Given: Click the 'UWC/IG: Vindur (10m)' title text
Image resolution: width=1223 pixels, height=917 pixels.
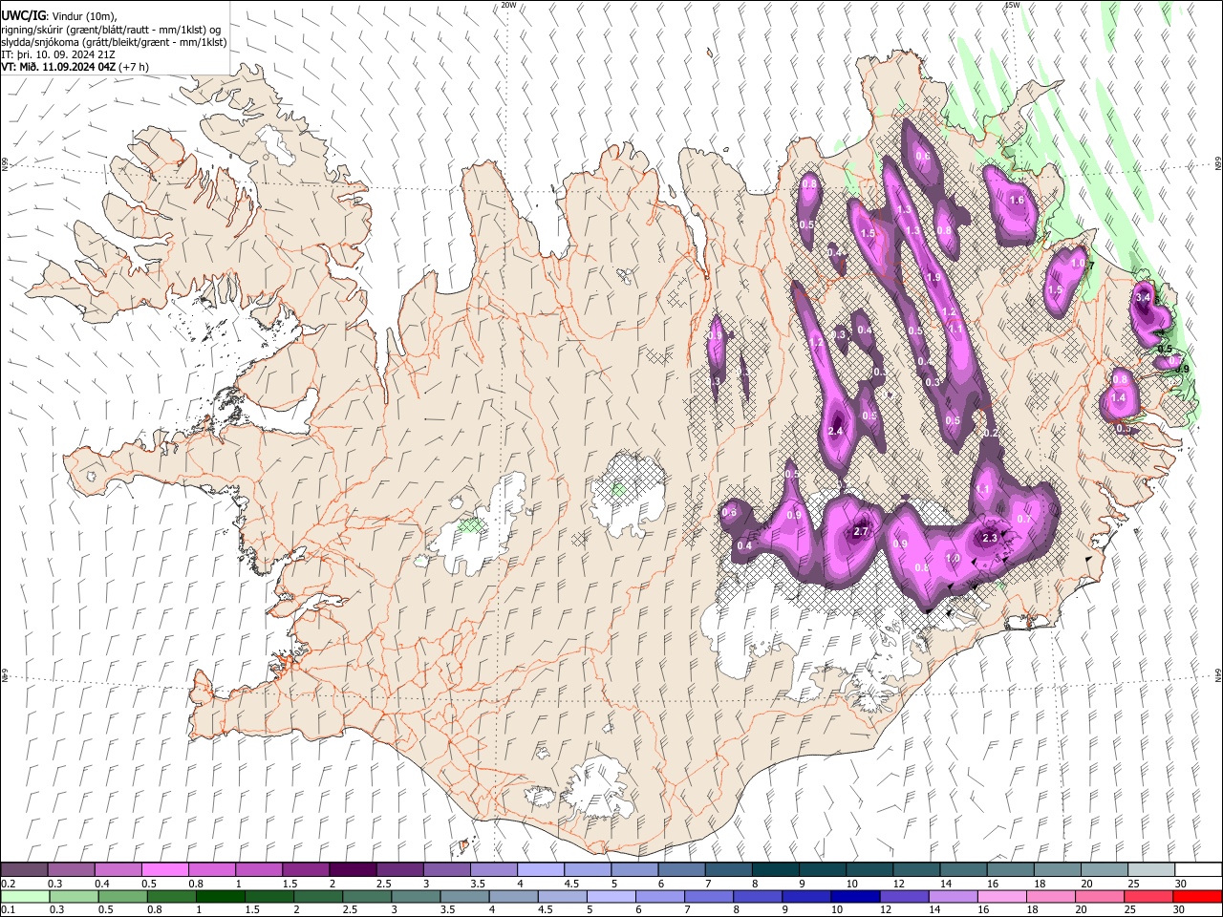Looking at the screenshot, I should point(59,16).
